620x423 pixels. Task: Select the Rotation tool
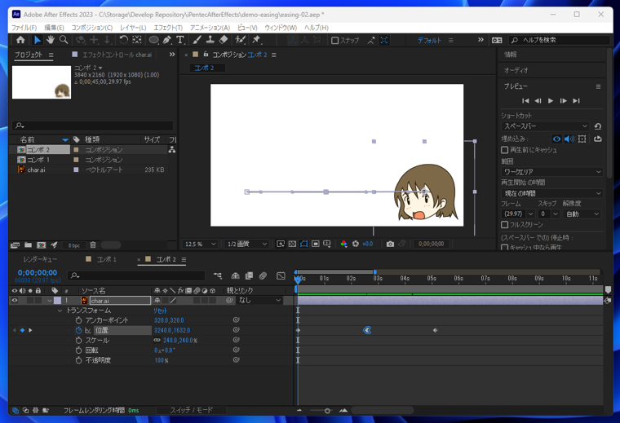123,40
